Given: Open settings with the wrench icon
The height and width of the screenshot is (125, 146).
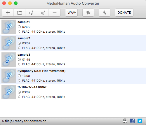Looking at the screenshot, I should coord(105,13).
